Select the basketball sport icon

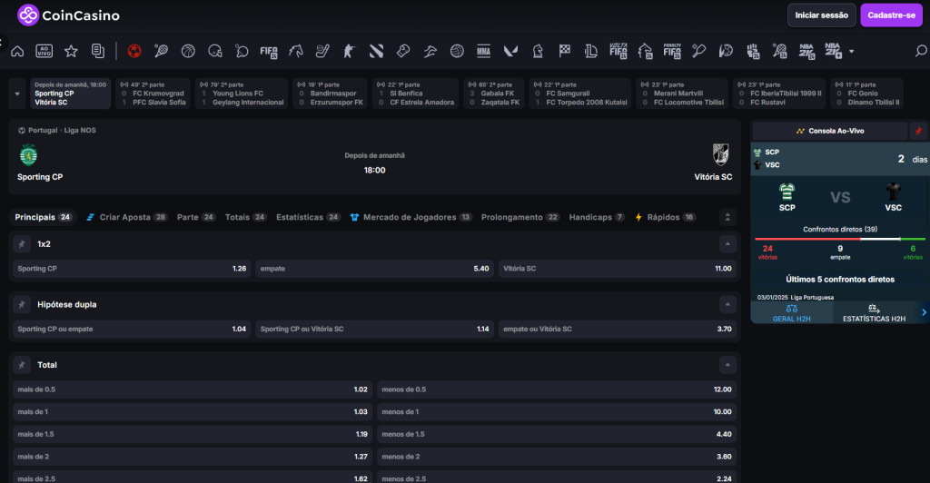pos(188,52)
